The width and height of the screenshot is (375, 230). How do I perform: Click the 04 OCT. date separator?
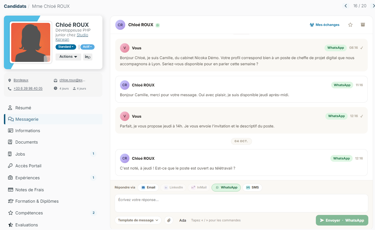241,141
